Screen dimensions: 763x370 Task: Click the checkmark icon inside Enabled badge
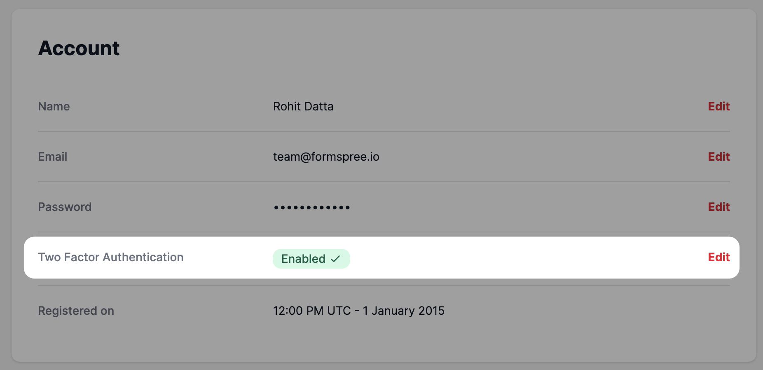coord(336,259)
